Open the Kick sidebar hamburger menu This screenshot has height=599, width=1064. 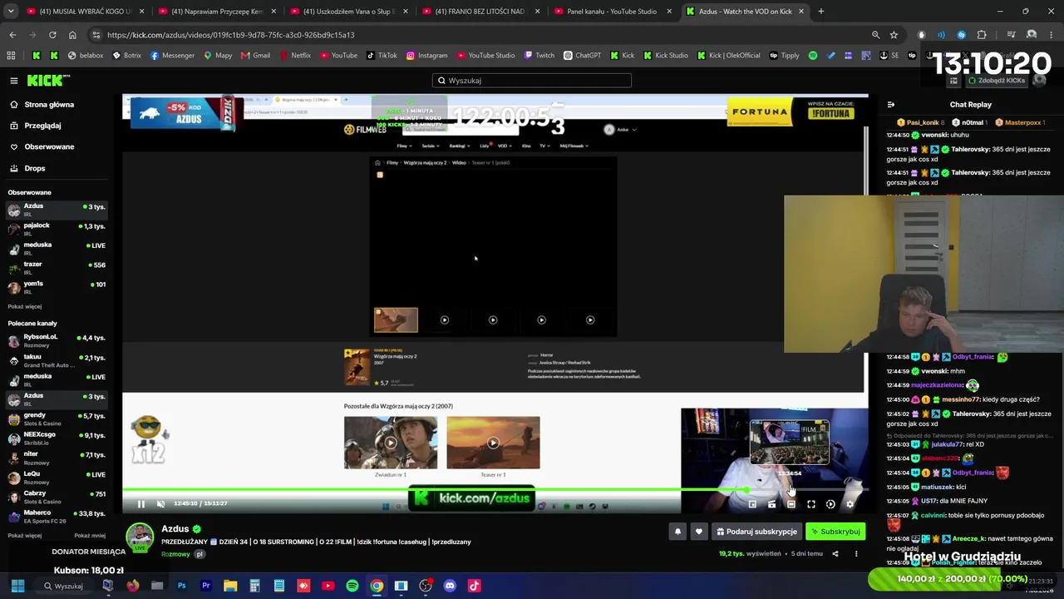tap(14, 81)
